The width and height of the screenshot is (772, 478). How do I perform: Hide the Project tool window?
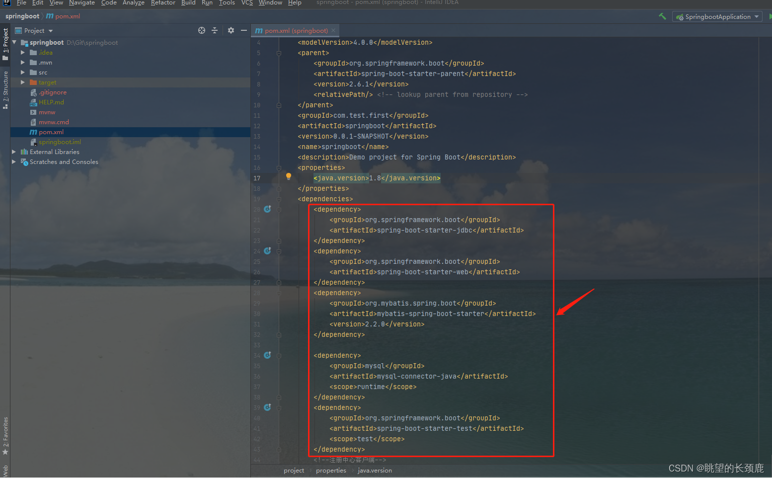[x=244, y=30]
